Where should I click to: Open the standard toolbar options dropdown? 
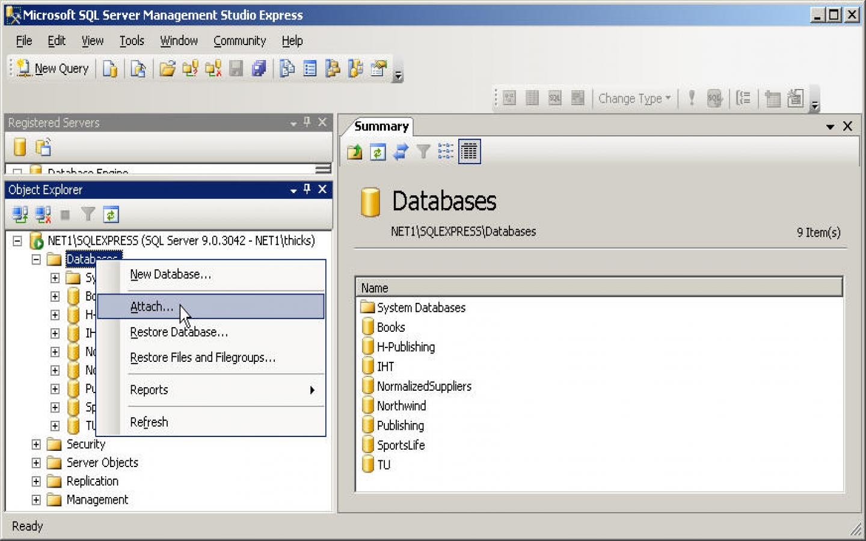tap(398, 75)
